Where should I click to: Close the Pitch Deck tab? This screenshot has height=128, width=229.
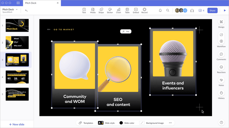coord(58,3)
